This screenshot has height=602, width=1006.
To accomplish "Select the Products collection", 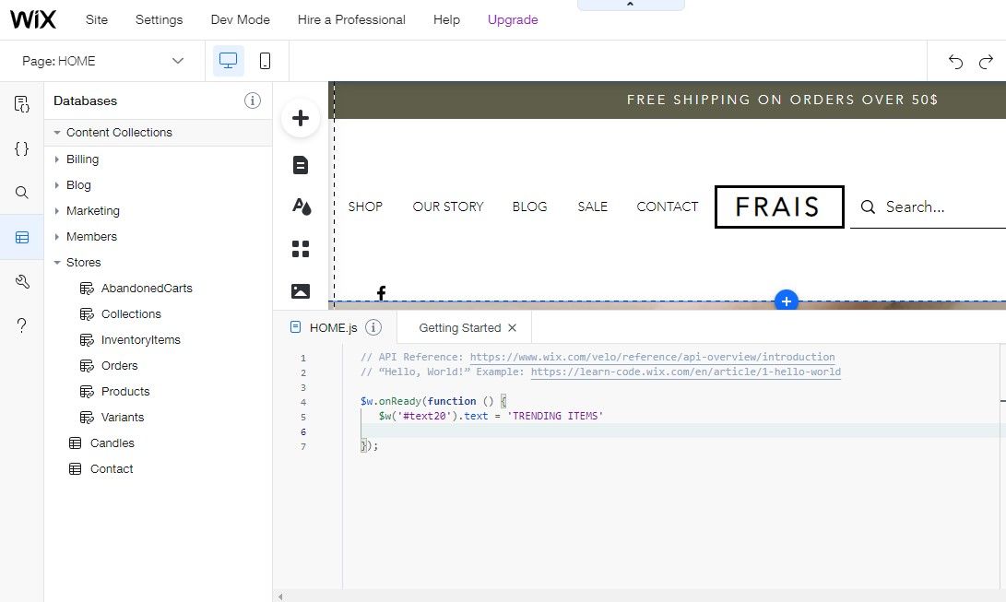I will tap(124, 392).
